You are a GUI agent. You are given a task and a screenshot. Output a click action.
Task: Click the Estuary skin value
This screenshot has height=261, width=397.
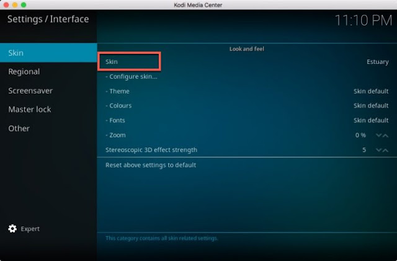[x=378, y=62]
